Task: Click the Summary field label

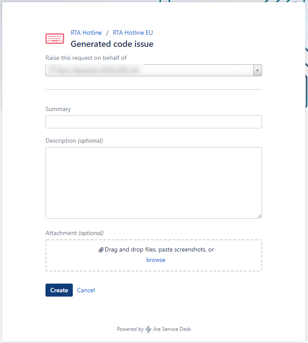Action: click(x=58, y=109)
